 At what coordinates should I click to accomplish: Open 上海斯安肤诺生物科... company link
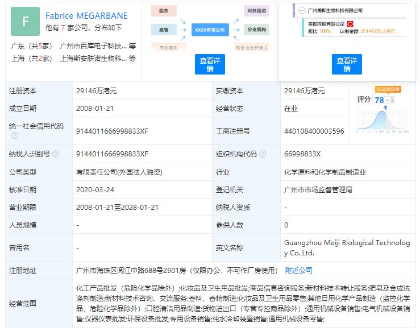tap(93, 59)
